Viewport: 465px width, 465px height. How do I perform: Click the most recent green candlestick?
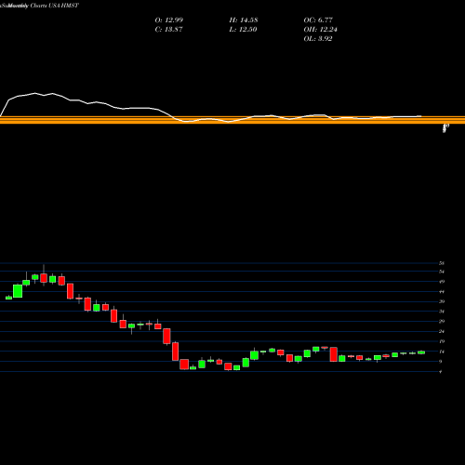click(421, 352)
